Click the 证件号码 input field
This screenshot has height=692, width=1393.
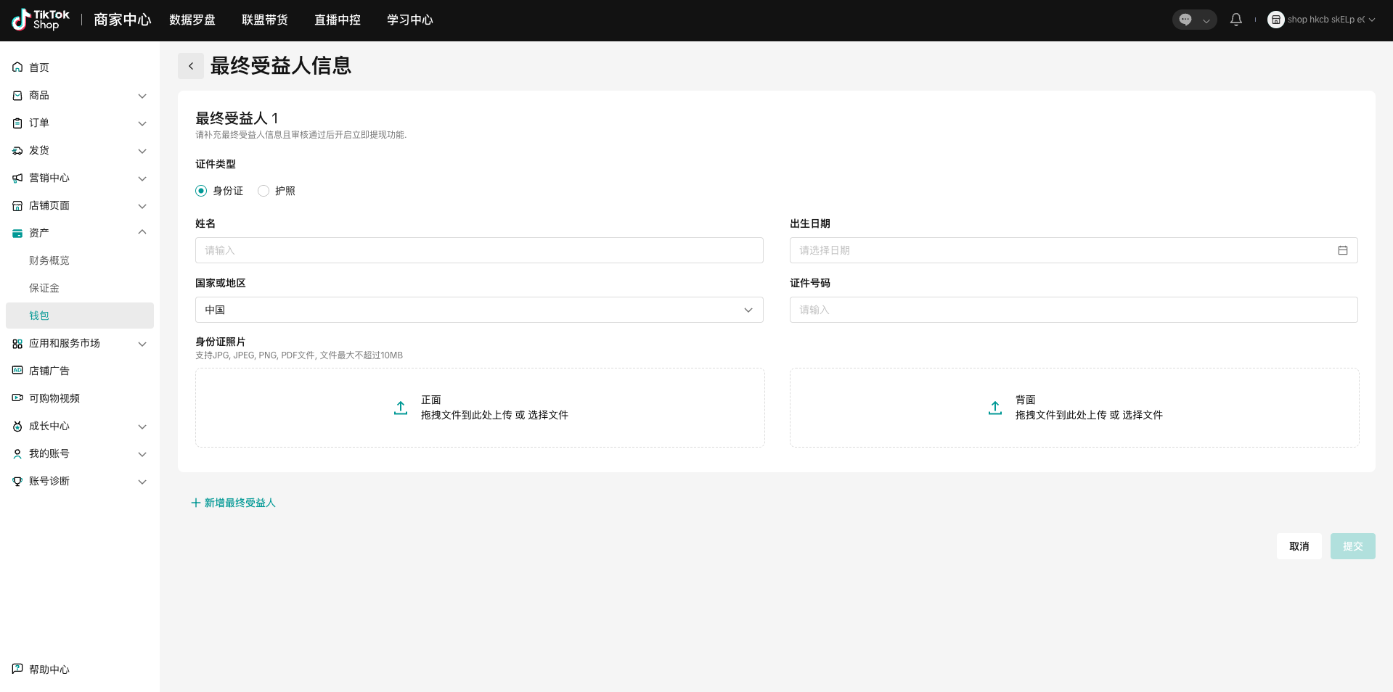[x=1074, y=310]
